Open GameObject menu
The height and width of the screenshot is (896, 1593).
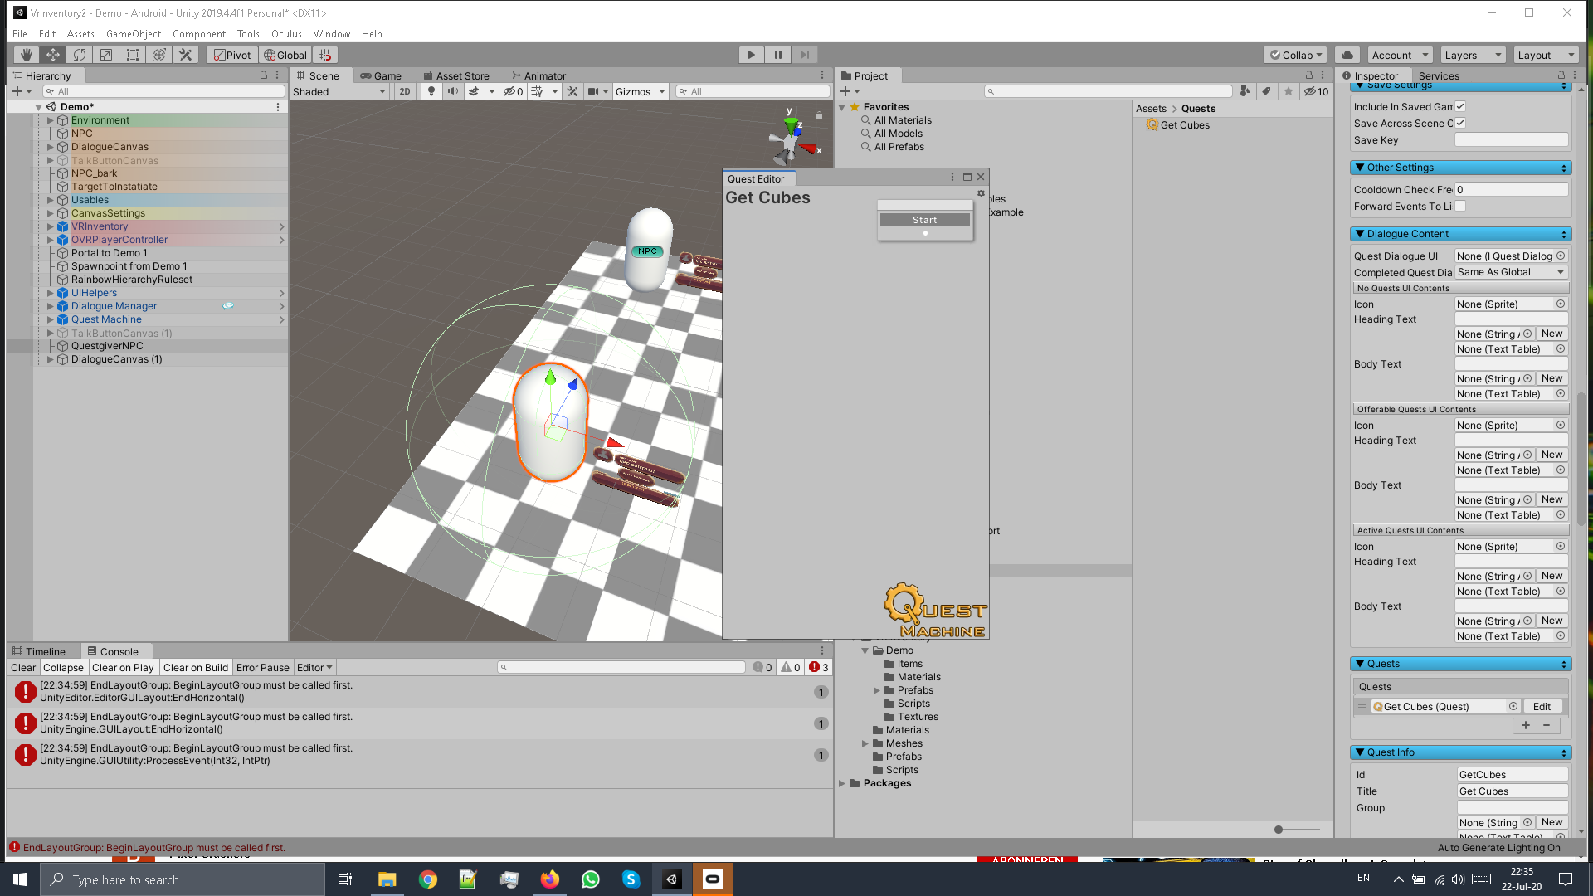point(134,34)
